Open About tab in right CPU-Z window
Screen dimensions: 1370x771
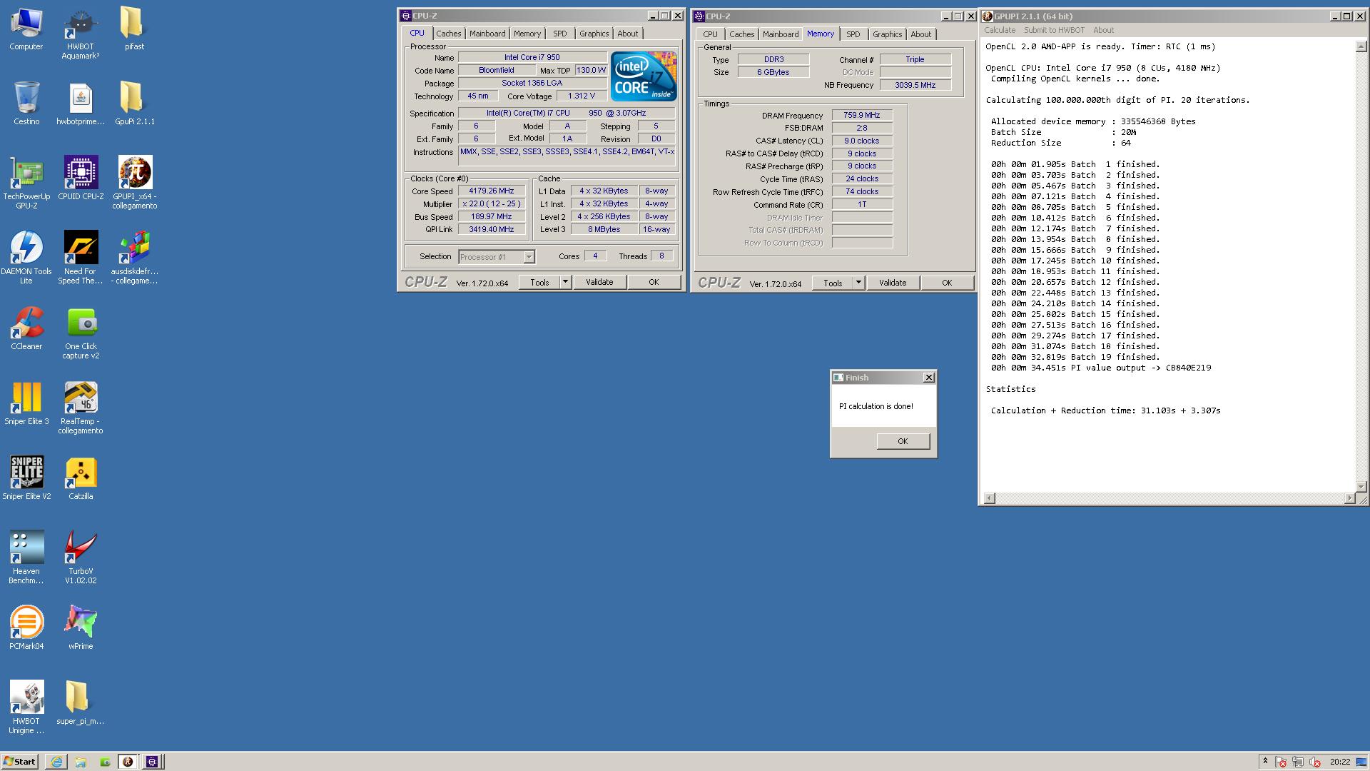921,34
